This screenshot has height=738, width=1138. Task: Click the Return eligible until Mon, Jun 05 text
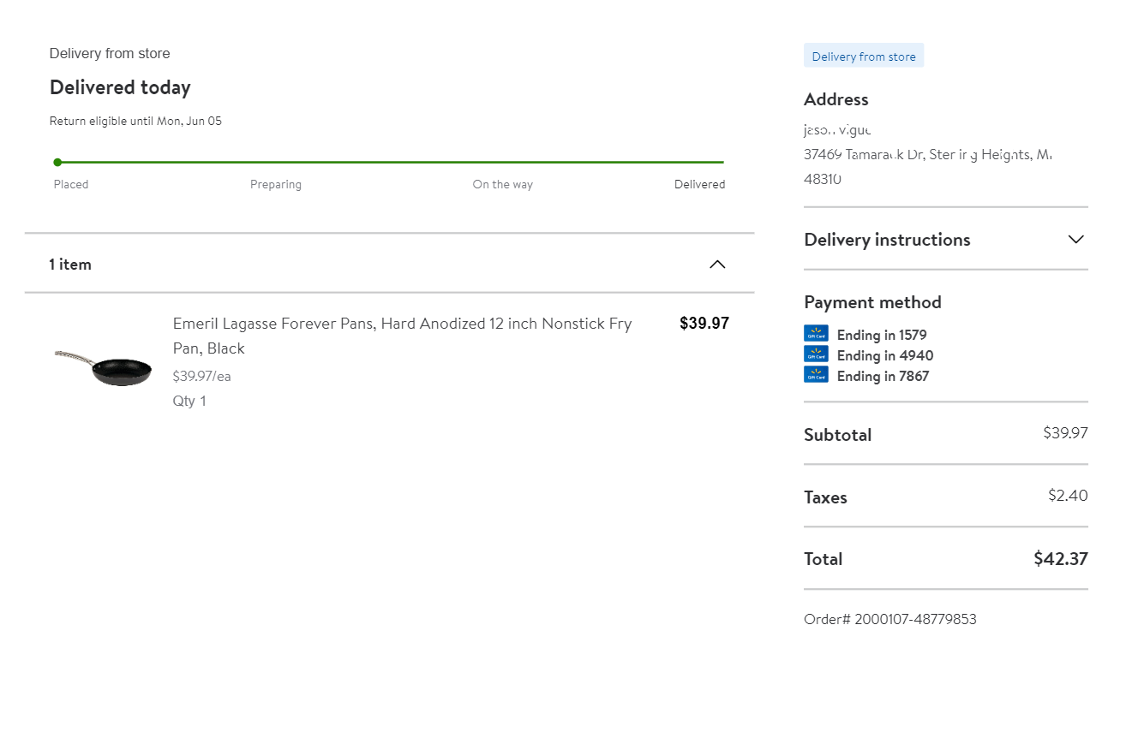pos(135,121)
